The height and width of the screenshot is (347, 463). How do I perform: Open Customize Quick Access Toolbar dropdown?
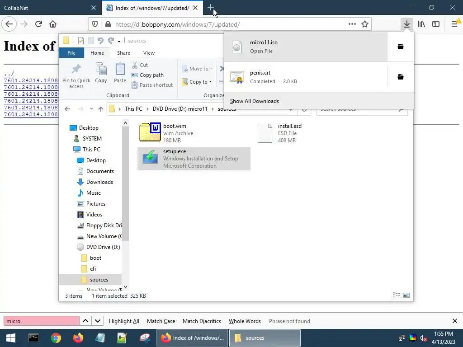pos(119,41)
